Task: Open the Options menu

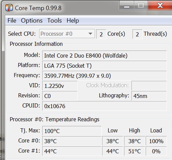Action: (32, 21)
